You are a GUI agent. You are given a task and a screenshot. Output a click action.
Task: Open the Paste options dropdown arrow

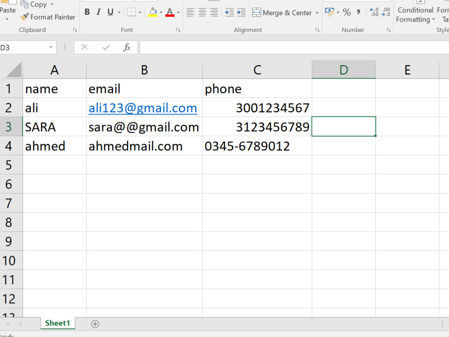(x=7, y=19)
